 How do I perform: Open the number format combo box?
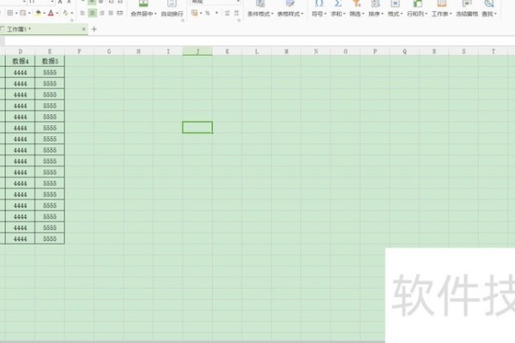coord(215,2)
